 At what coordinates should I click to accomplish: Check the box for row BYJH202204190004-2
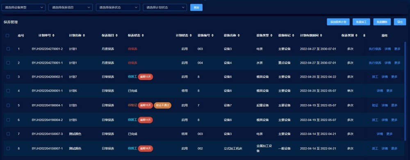[x=8, y=120]
